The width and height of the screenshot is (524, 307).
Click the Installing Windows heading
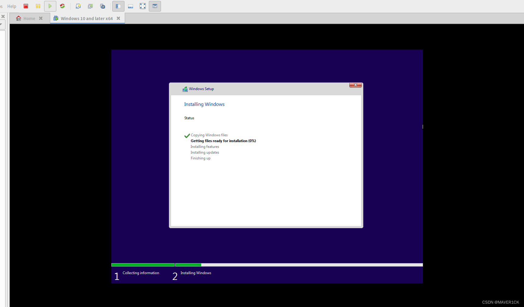pyautogui.click(x=204, y=104)
